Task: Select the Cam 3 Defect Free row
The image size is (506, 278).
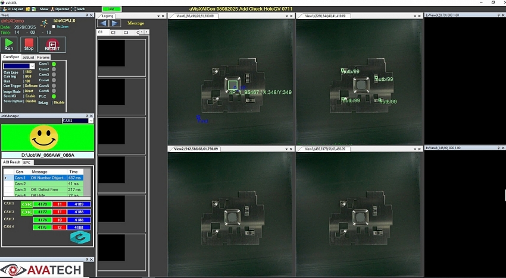Action: point(48,189)
